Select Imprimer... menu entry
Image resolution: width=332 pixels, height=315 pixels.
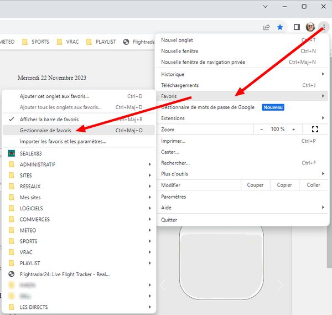coord(242,141)
